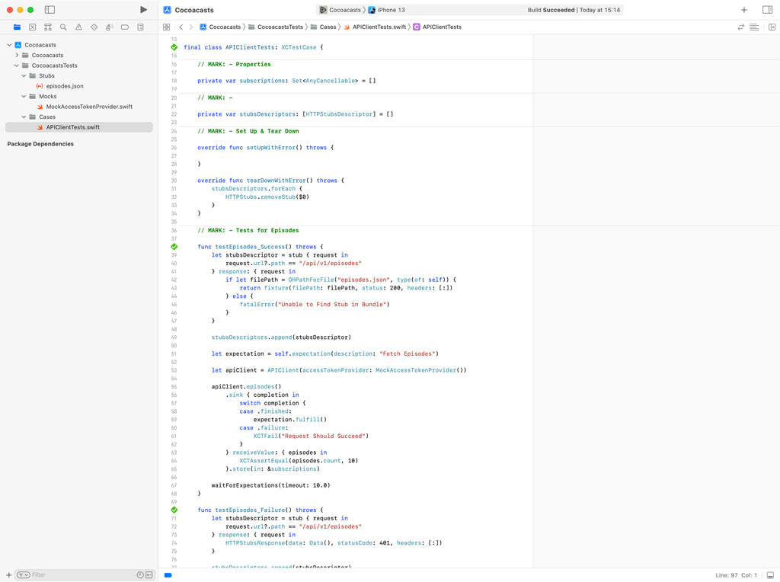Open the Debug navigator icon

pos(108,27)
